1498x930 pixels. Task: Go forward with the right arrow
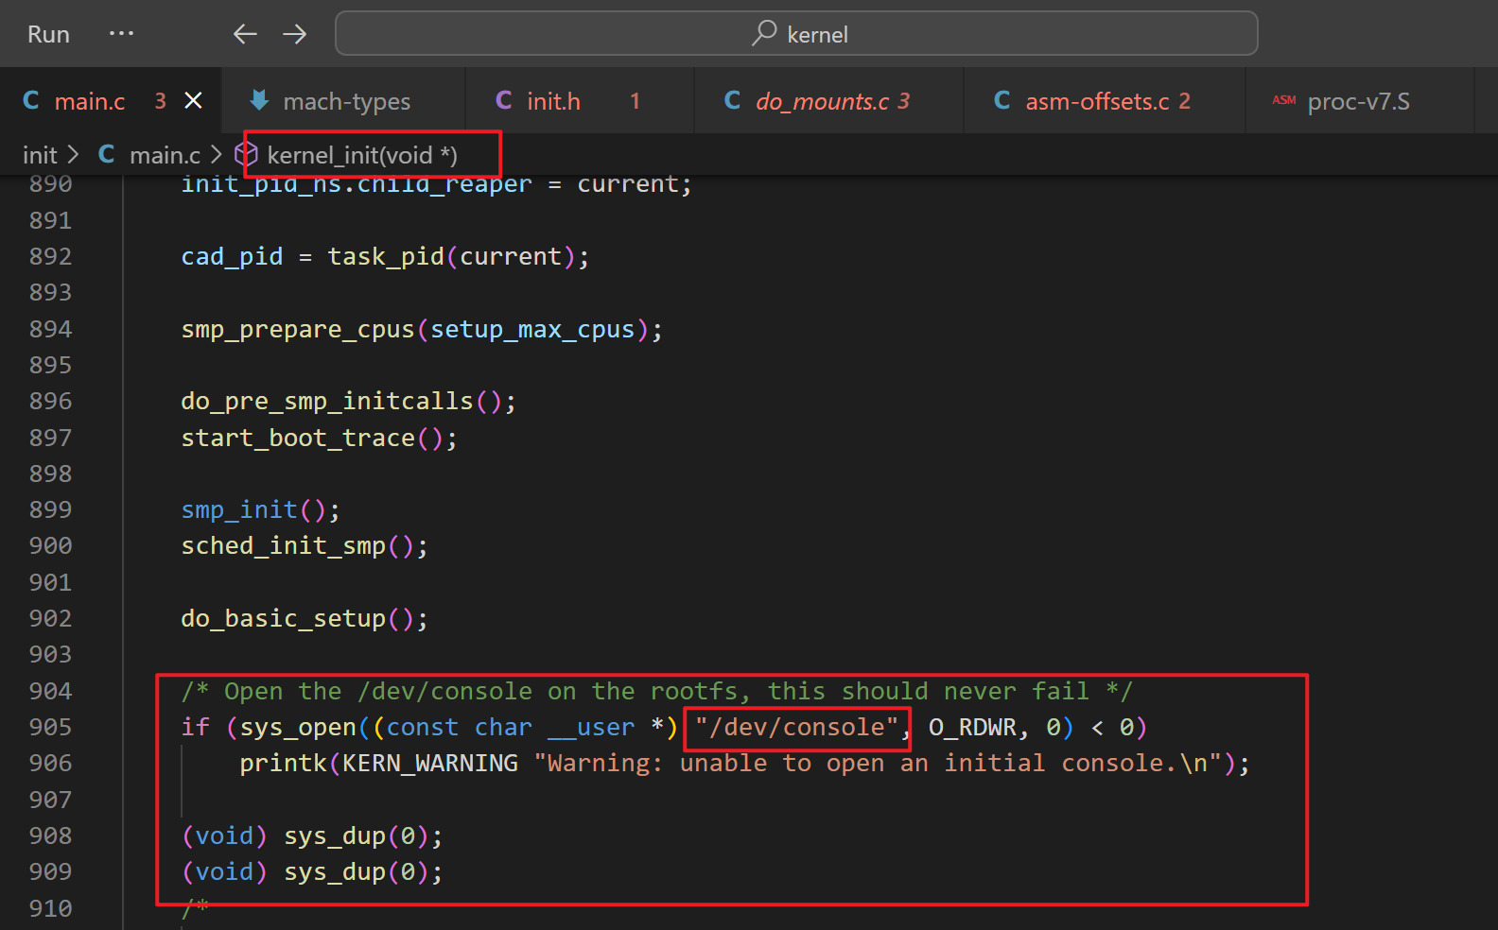pos(295,34)
